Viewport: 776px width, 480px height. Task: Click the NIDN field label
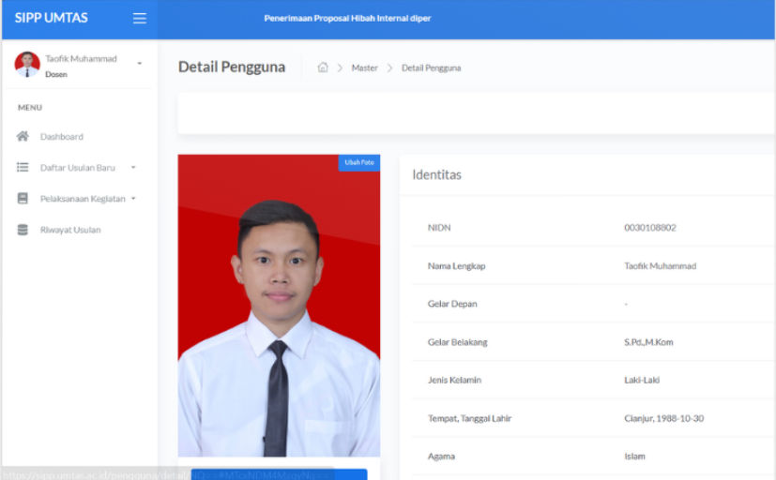(439, 228)
